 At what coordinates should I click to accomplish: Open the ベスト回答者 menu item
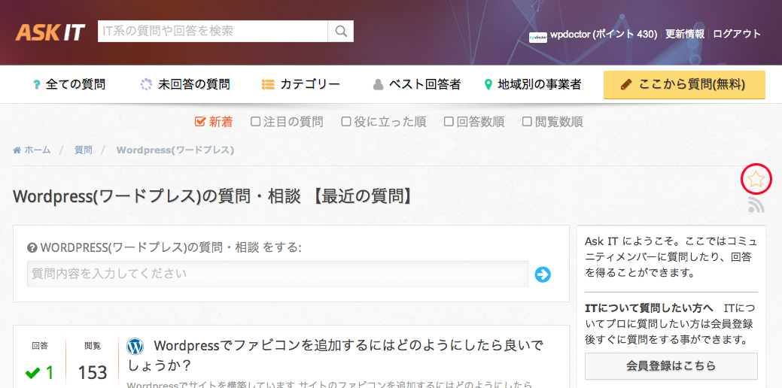pos(417,85)
